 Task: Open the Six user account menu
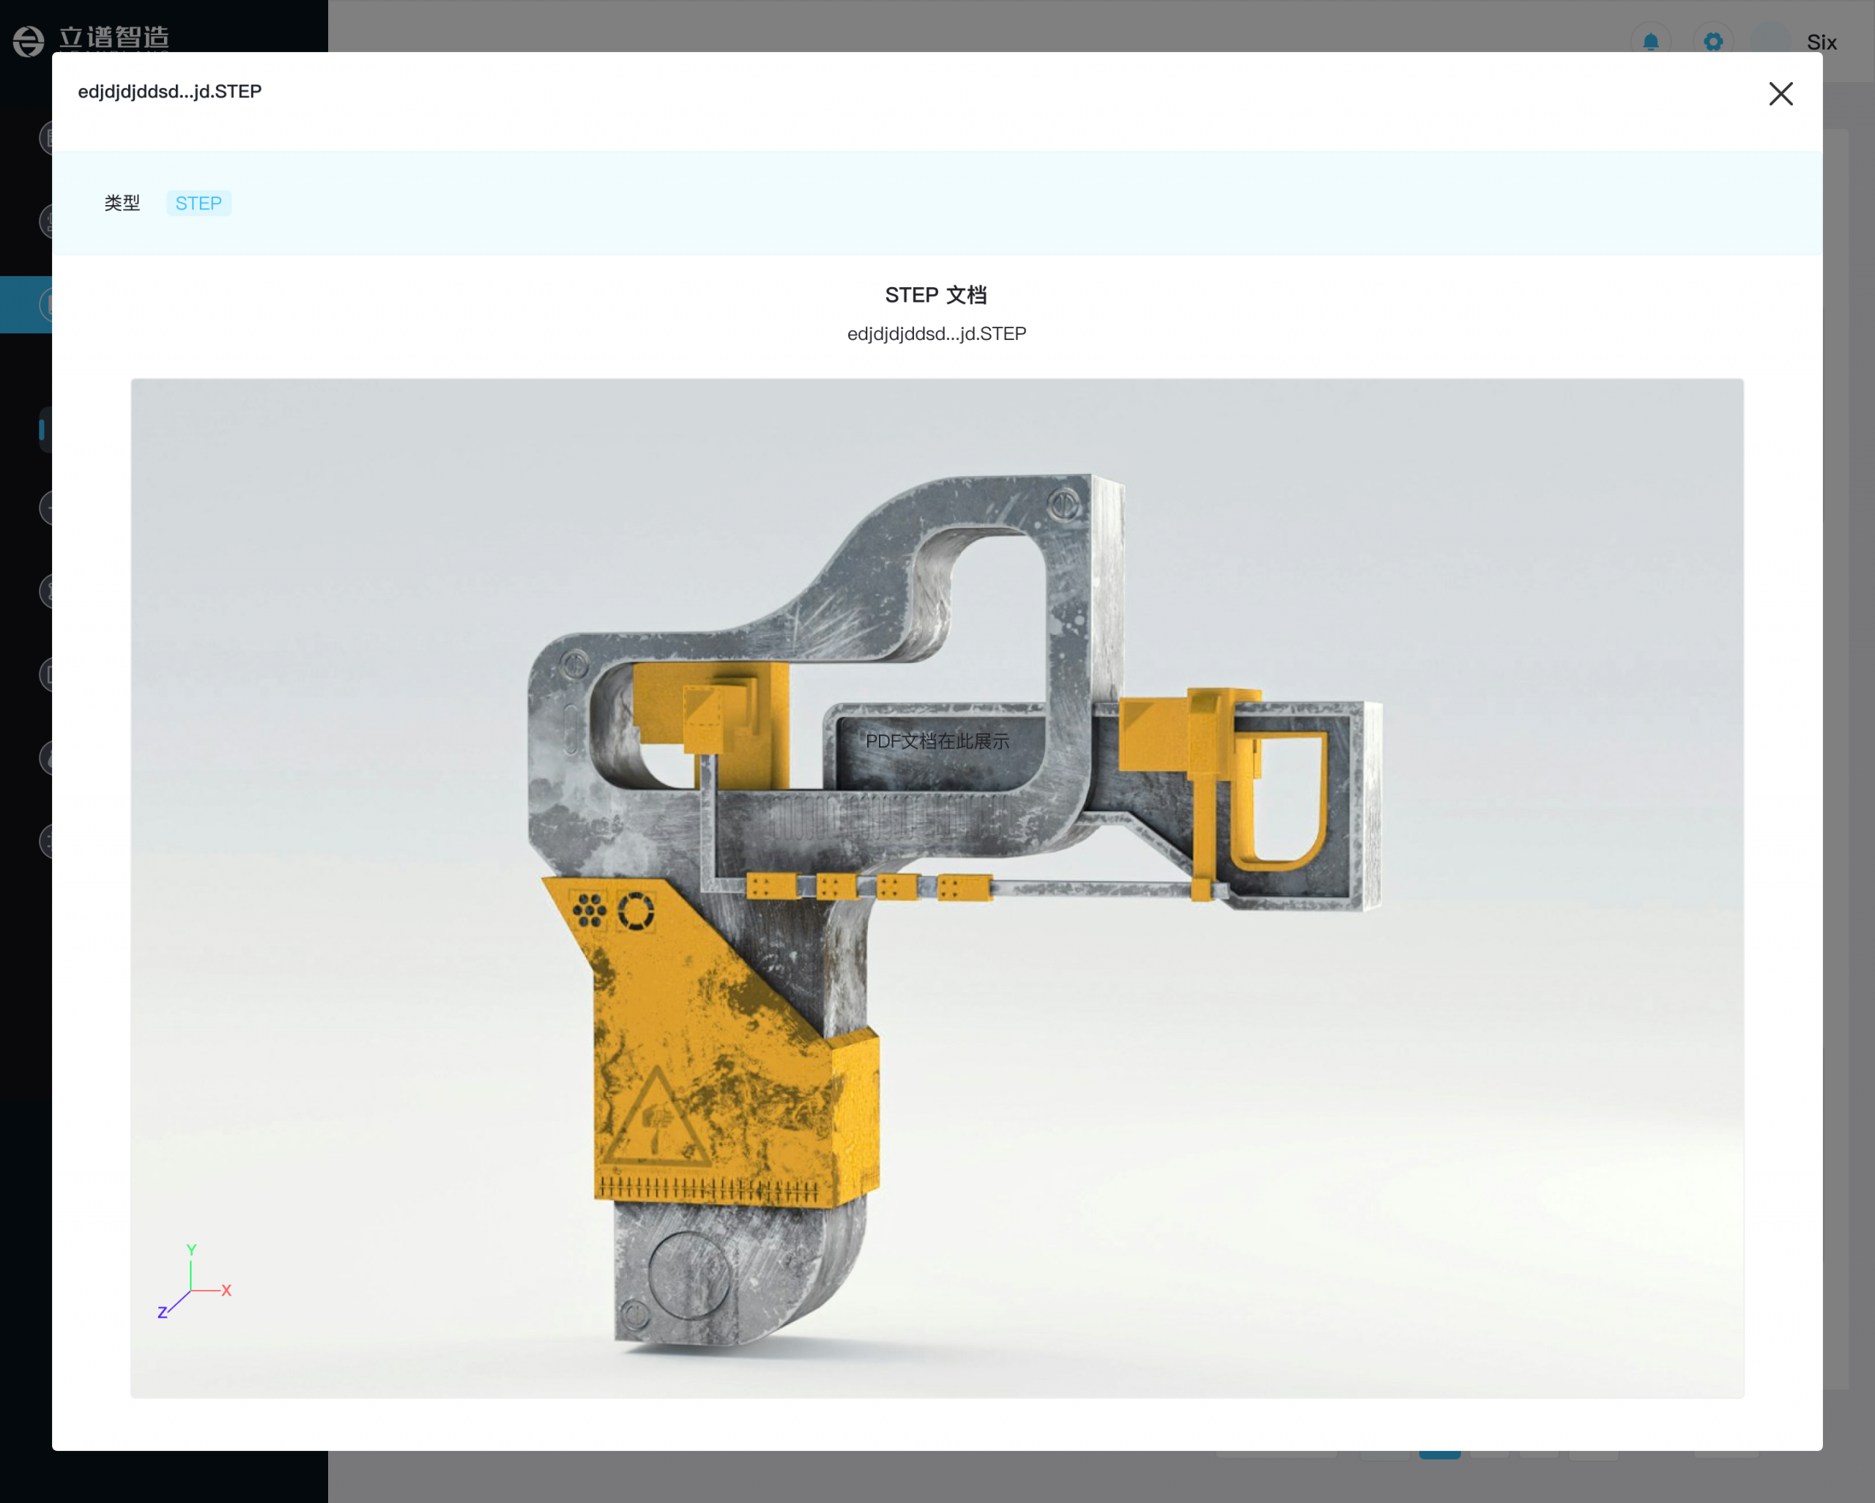point(1821,42)
